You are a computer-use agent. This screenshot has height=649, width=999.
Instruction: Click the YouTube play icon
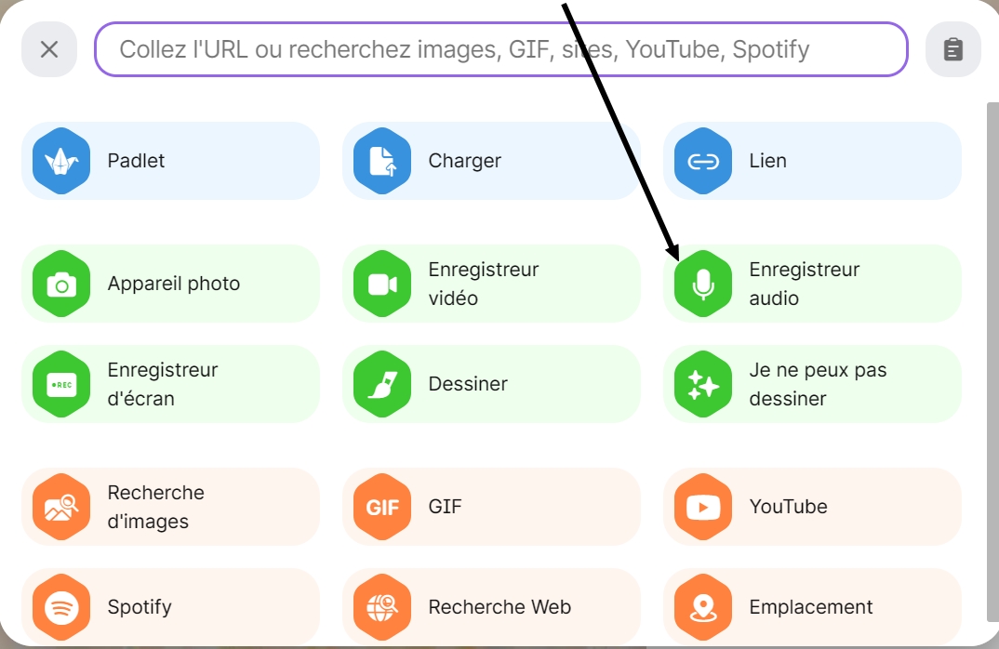click(x=703, y=507)
